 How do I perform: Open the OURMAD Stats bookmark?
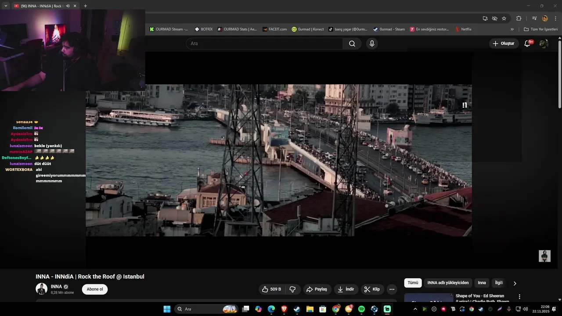pos(238,29)
